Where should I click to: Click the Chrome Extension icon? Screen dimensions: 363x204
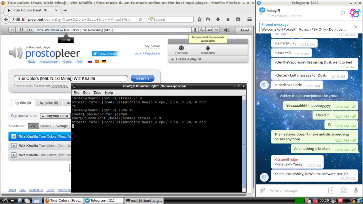click(181, 48)
